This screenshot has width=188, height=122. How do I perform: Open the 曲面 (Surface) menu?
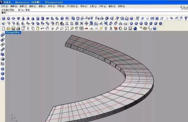point(42,6)
